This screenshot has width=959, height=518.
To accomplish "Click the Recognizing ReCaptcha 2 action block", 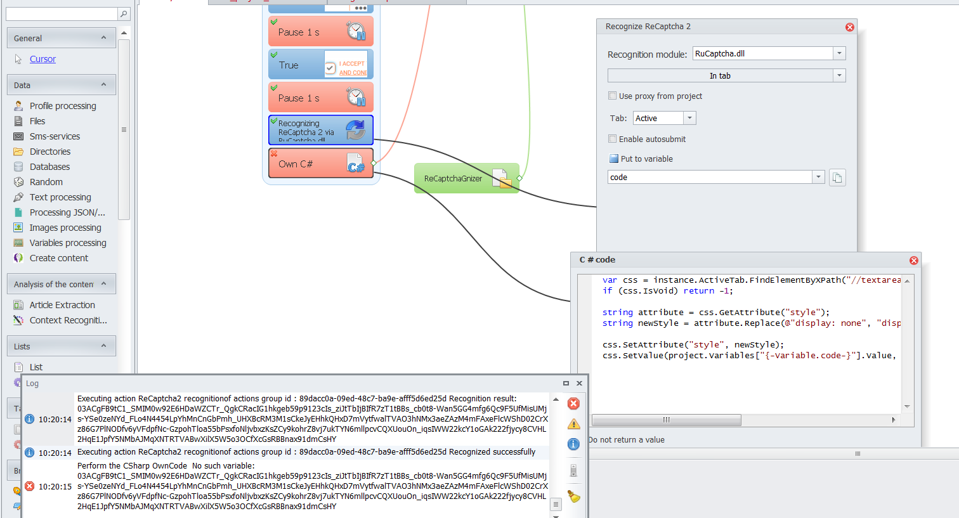I will pos(320,130).
